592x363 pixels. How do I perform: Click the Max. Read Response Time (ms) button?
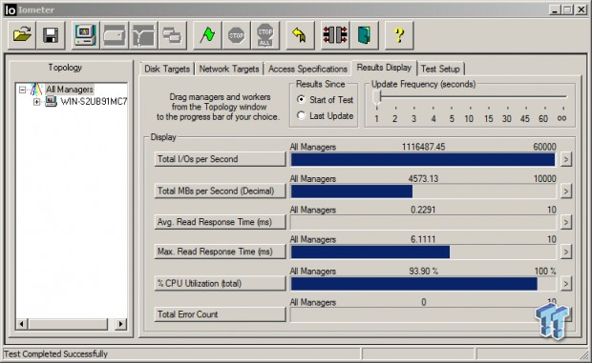coord(220,252)
